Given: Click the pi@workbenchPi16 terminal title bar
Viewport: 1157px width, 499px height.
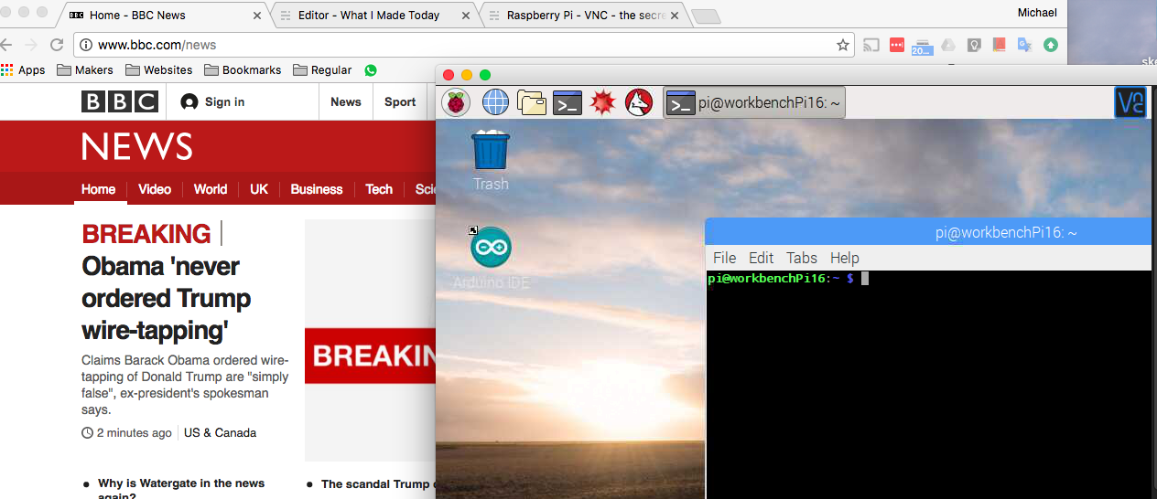Looking at the screenshot, I should (927, 232).
